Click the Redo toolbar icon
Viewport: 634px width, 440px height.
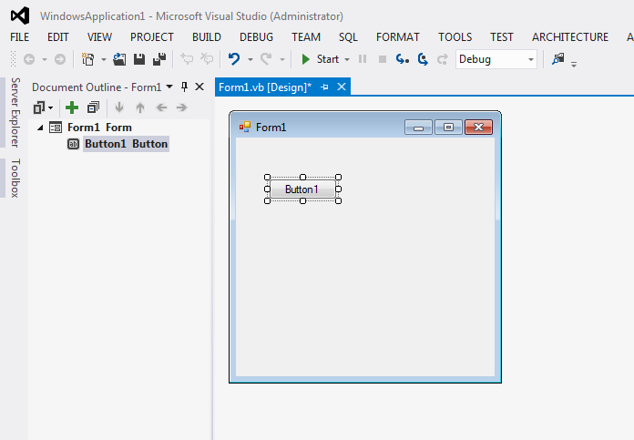click(x=266, y=59)
